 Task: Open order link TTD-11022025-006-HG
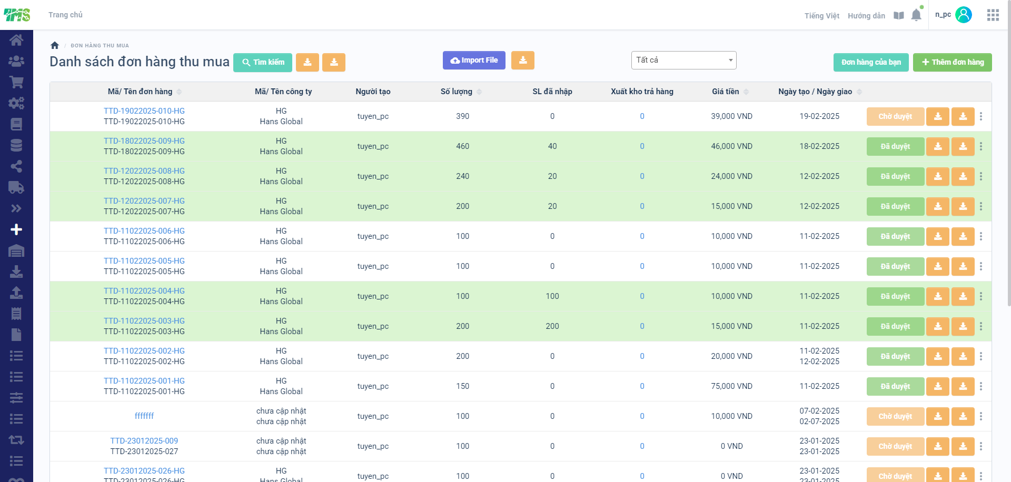(144, 231)
